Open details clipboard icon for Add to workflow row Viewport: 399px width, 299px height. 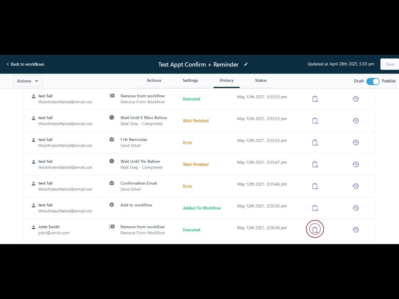[x=315, y=208]
